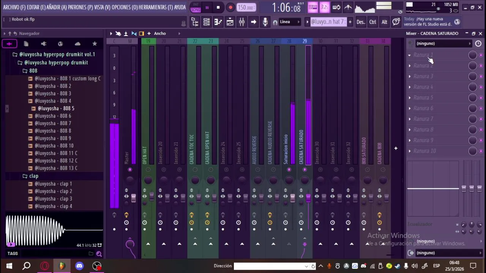Pause playback with the pause button
This screenshot has width=486, height=273.
[x=207, y=7]
